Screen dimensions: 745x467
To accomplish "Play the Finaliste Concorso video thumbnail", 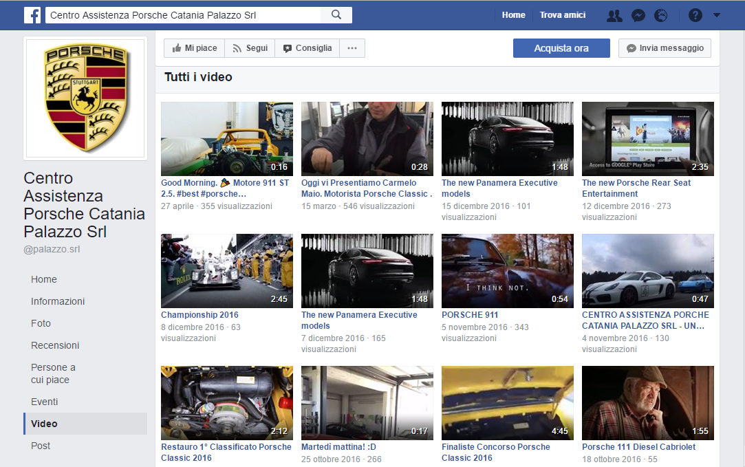I will pyautogui.click(x=508, y=403).
